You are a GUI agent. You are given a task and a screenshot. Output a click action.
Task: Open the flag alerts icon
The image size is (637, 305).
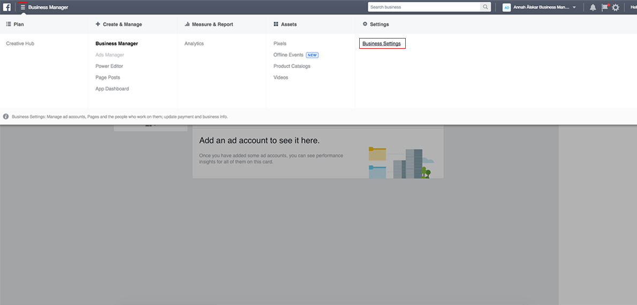click(604, 7)
